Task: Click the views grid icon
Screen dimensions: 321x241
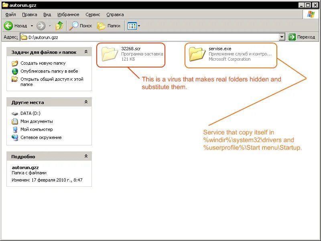Action: [x=132, y=26]
